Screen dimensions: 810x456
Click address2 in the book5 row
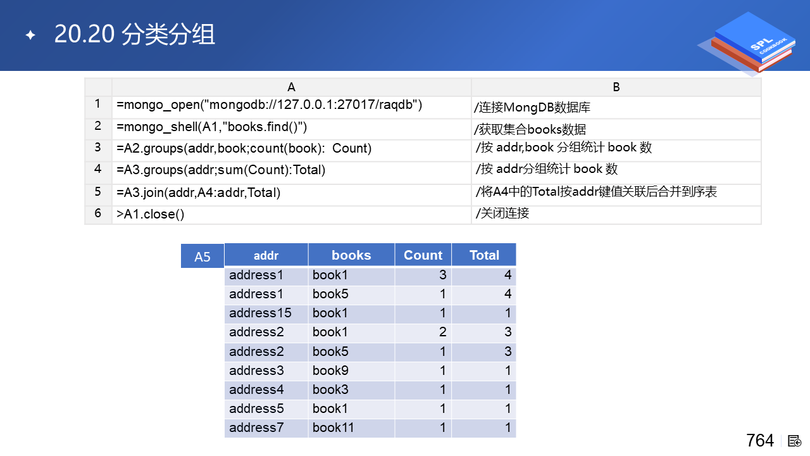266,351
